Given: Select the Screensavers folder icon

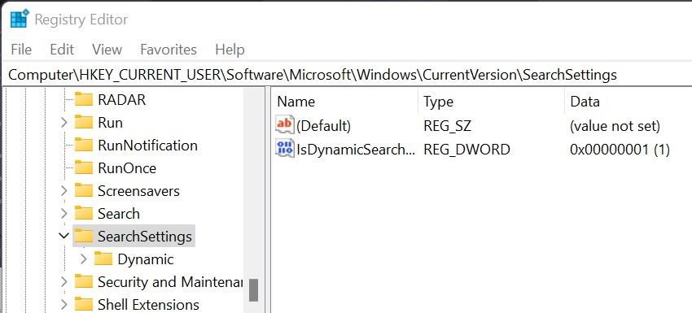Looking at the screenshot, I should pos(84,191).
